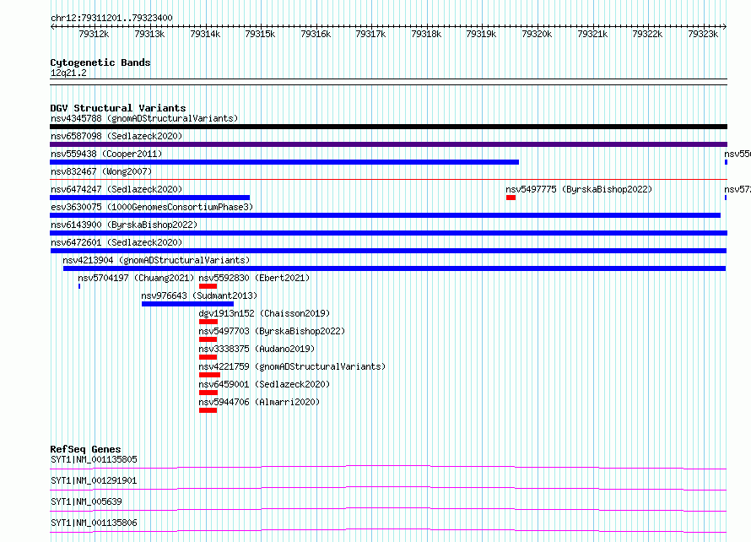Select the red nsv5497703 variant bar
751x542 pixels.
(208, 339)
